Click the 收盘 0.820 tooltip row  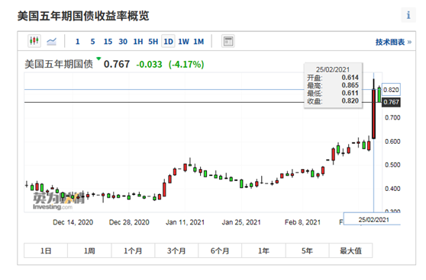[333, 101]
